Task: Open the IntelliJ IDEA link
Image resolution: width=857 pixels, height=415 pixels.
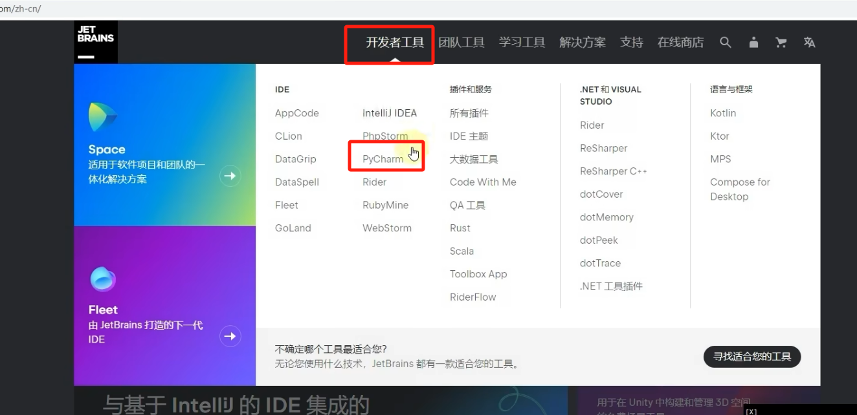Action: pyautogui.click(x=390, y=113)
